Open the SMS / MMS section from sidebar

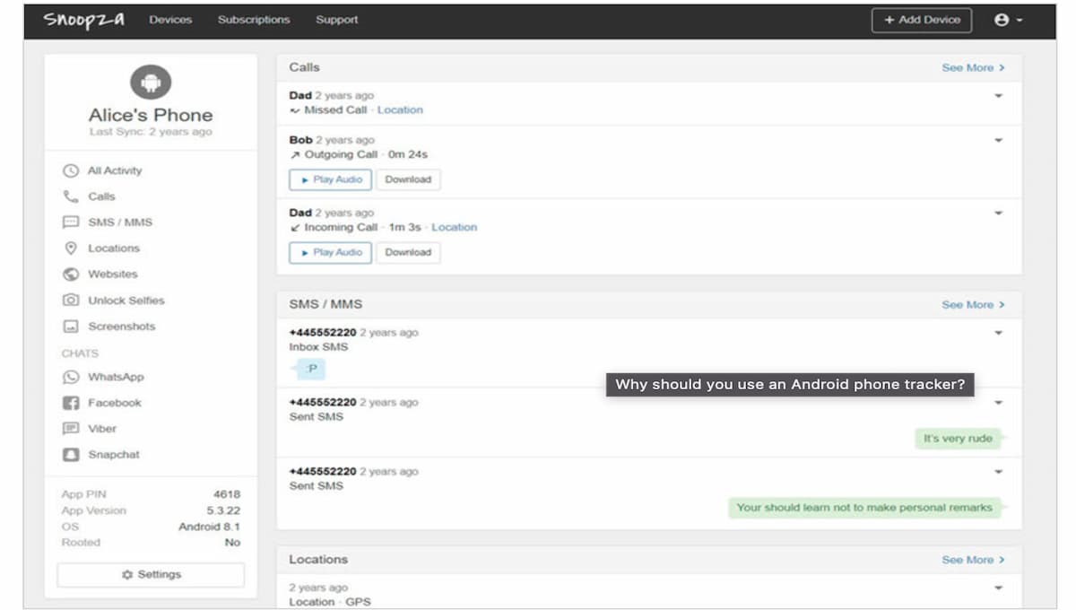[113, 222]
